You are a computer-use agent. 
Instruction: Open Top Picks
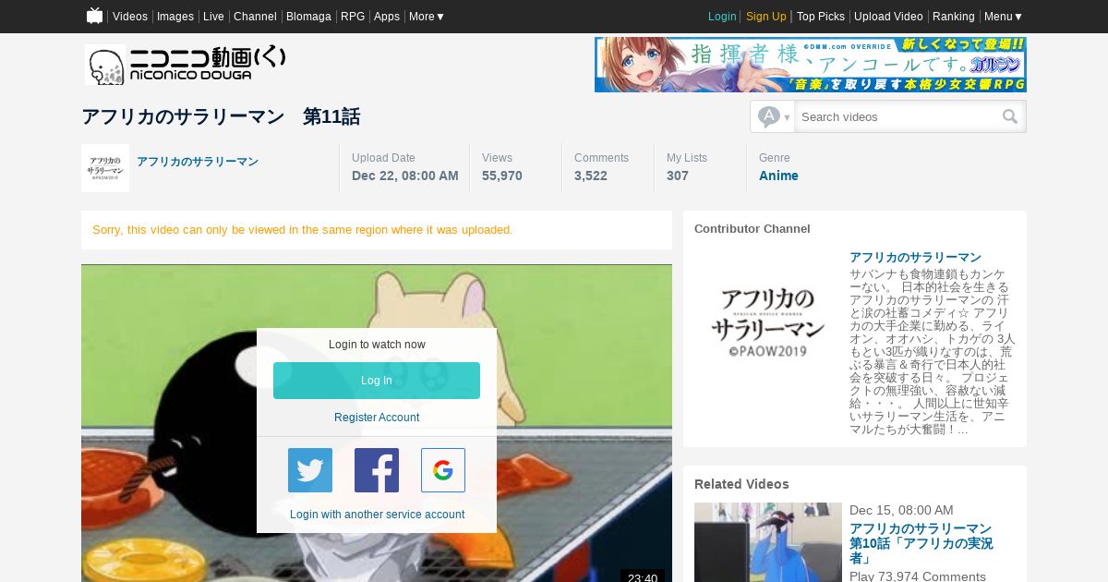point(821,17)
